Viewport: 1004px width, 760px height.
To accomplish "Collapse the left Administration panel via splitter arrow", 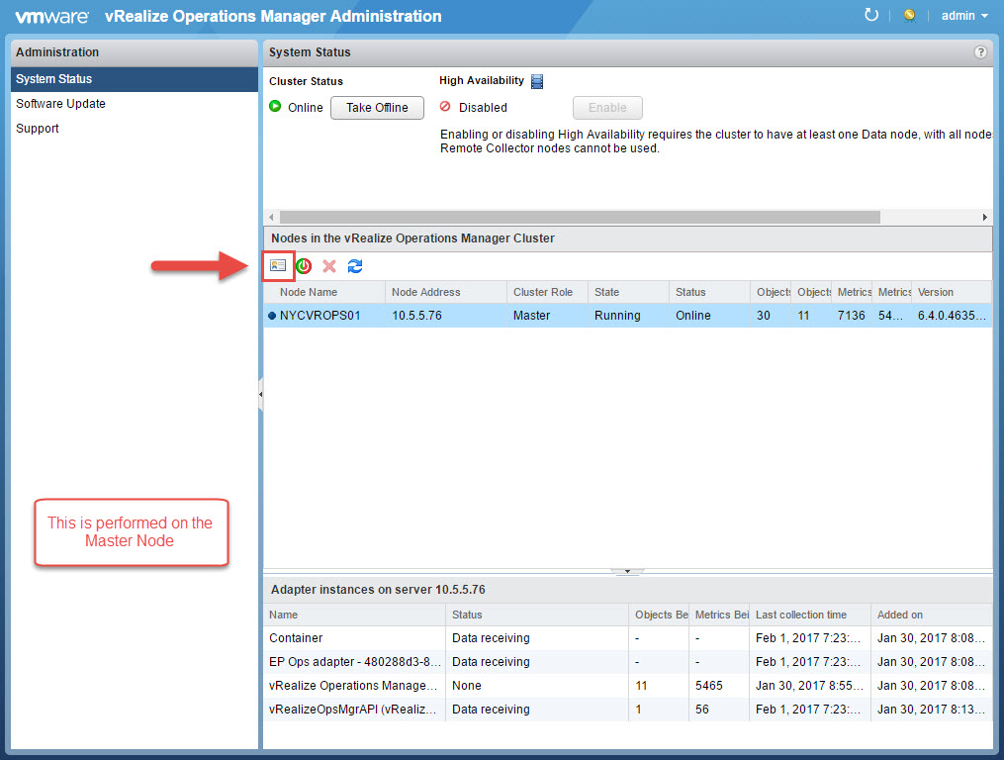I will [260, 394].
